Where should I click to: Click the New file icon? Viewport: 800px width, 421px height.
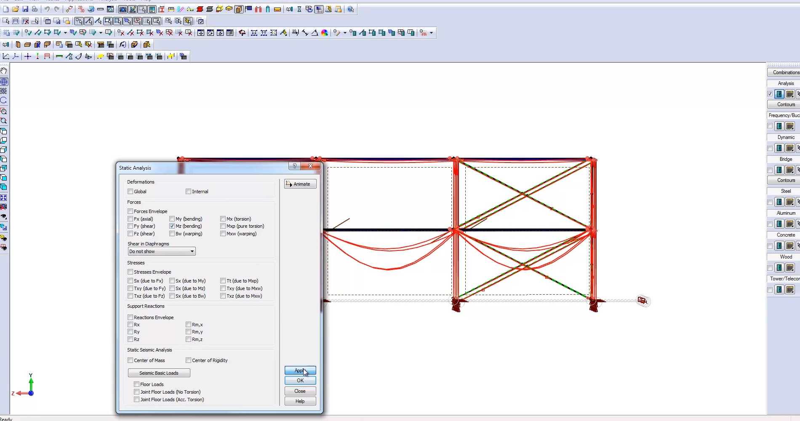pos(6,9)
